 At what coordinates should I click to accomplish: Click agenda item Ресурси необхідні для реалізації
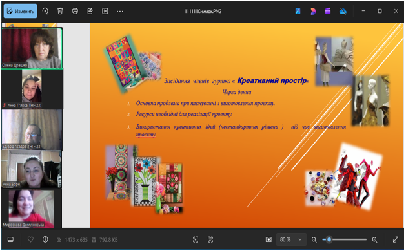click(184, 114)
